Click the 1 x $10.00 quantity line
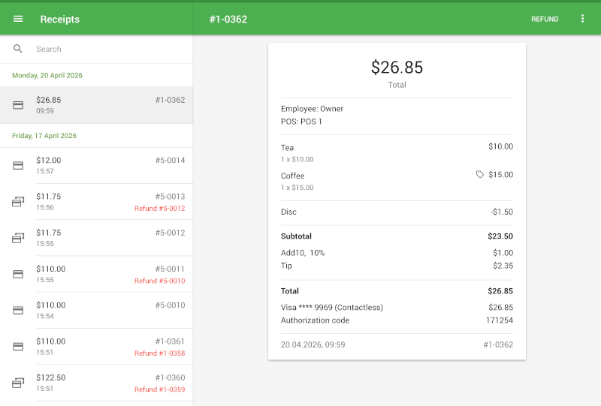 [x=297, y=159]
